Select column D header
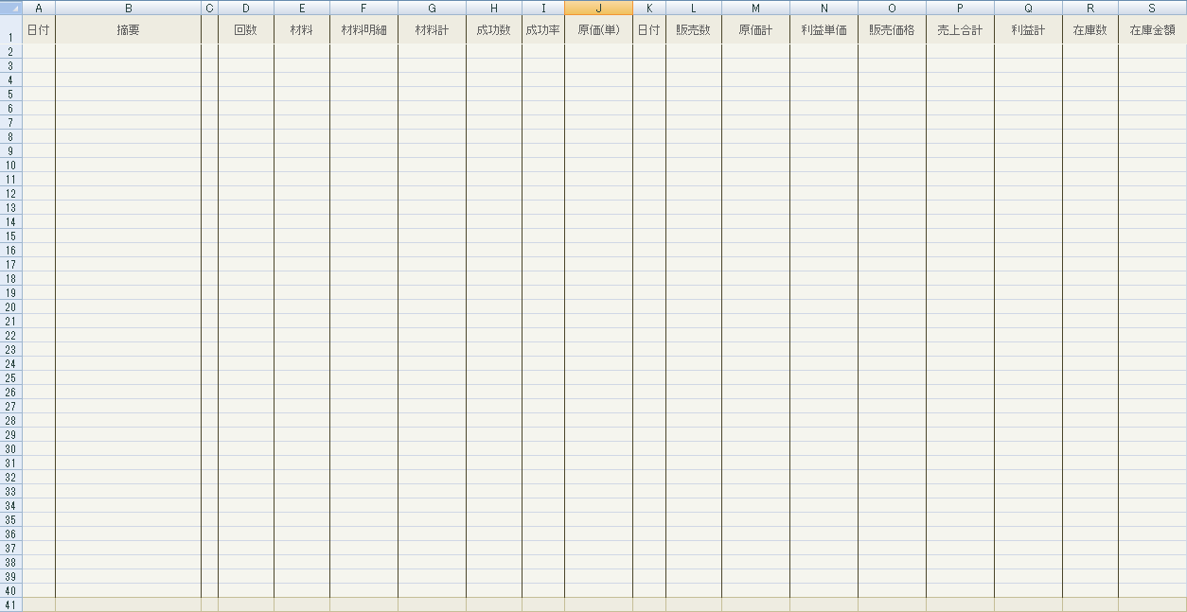 (x=246, y=8)
